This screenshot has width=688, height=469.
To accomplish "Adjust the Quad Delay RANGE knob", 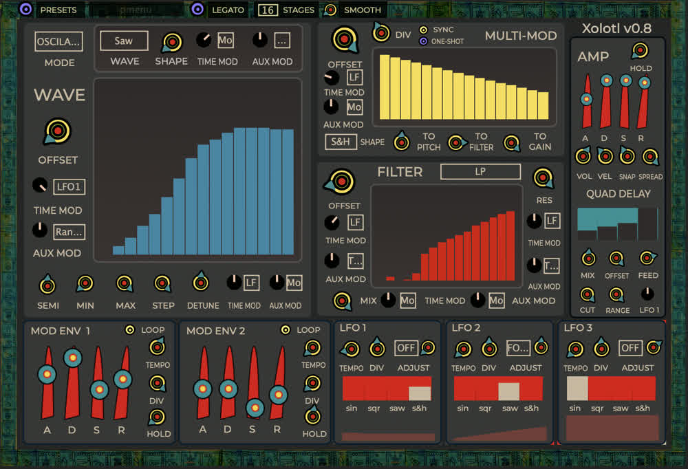I will [616, 294].
